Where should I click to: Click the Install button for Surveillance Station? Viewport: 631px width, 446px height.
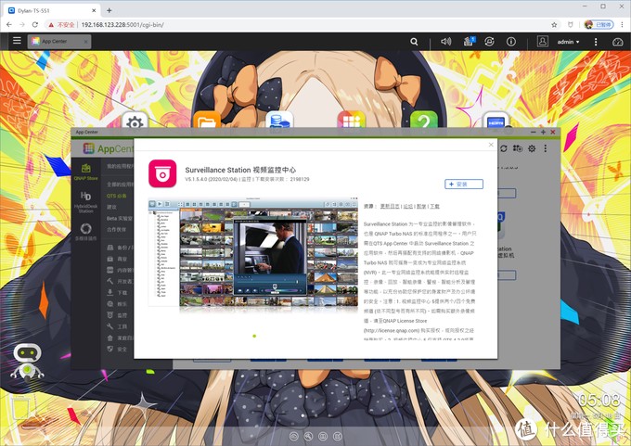(x=464, y=184)
